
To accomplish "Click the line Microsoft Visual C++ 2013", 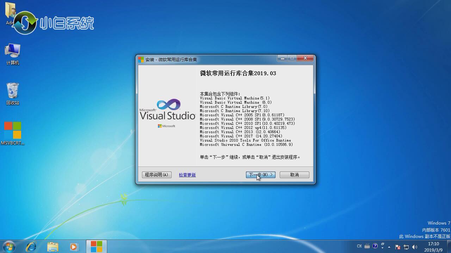I will pyautogui.click(x=240, y=132).
